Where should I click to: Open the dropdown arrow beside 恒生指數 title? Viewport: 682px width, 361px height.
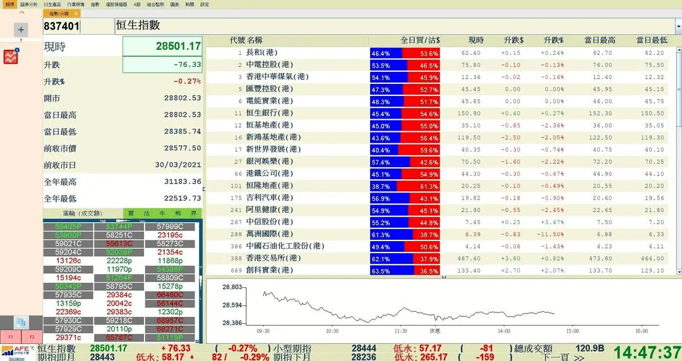click(678, 27)
